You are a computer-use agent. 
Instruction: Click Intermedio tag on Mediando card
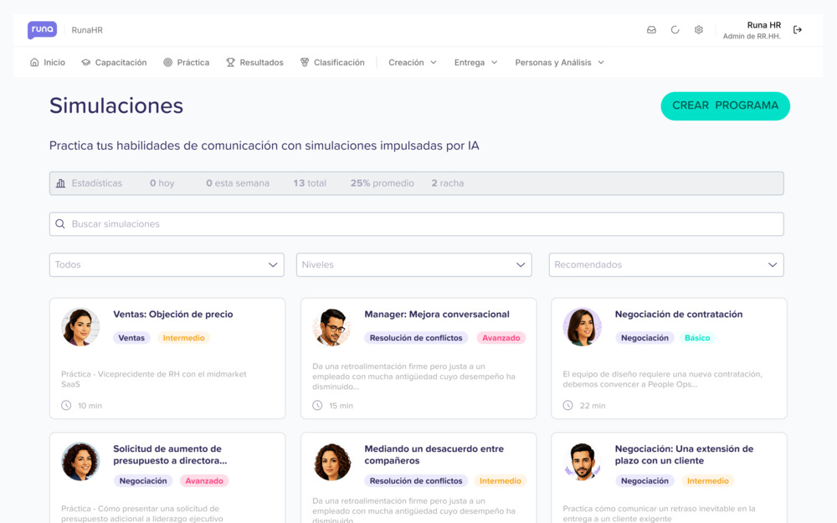501,481
